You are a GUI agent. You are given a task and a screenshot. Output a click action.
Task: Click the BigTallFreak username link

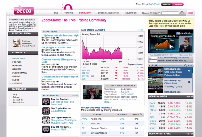[154, 4]
